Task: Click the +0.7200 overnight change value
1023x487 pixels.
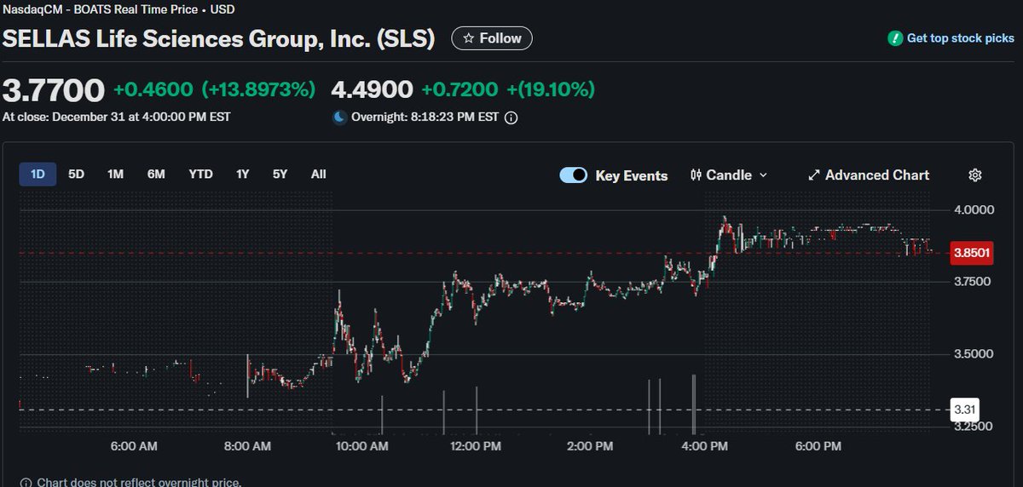Action: 459,89
